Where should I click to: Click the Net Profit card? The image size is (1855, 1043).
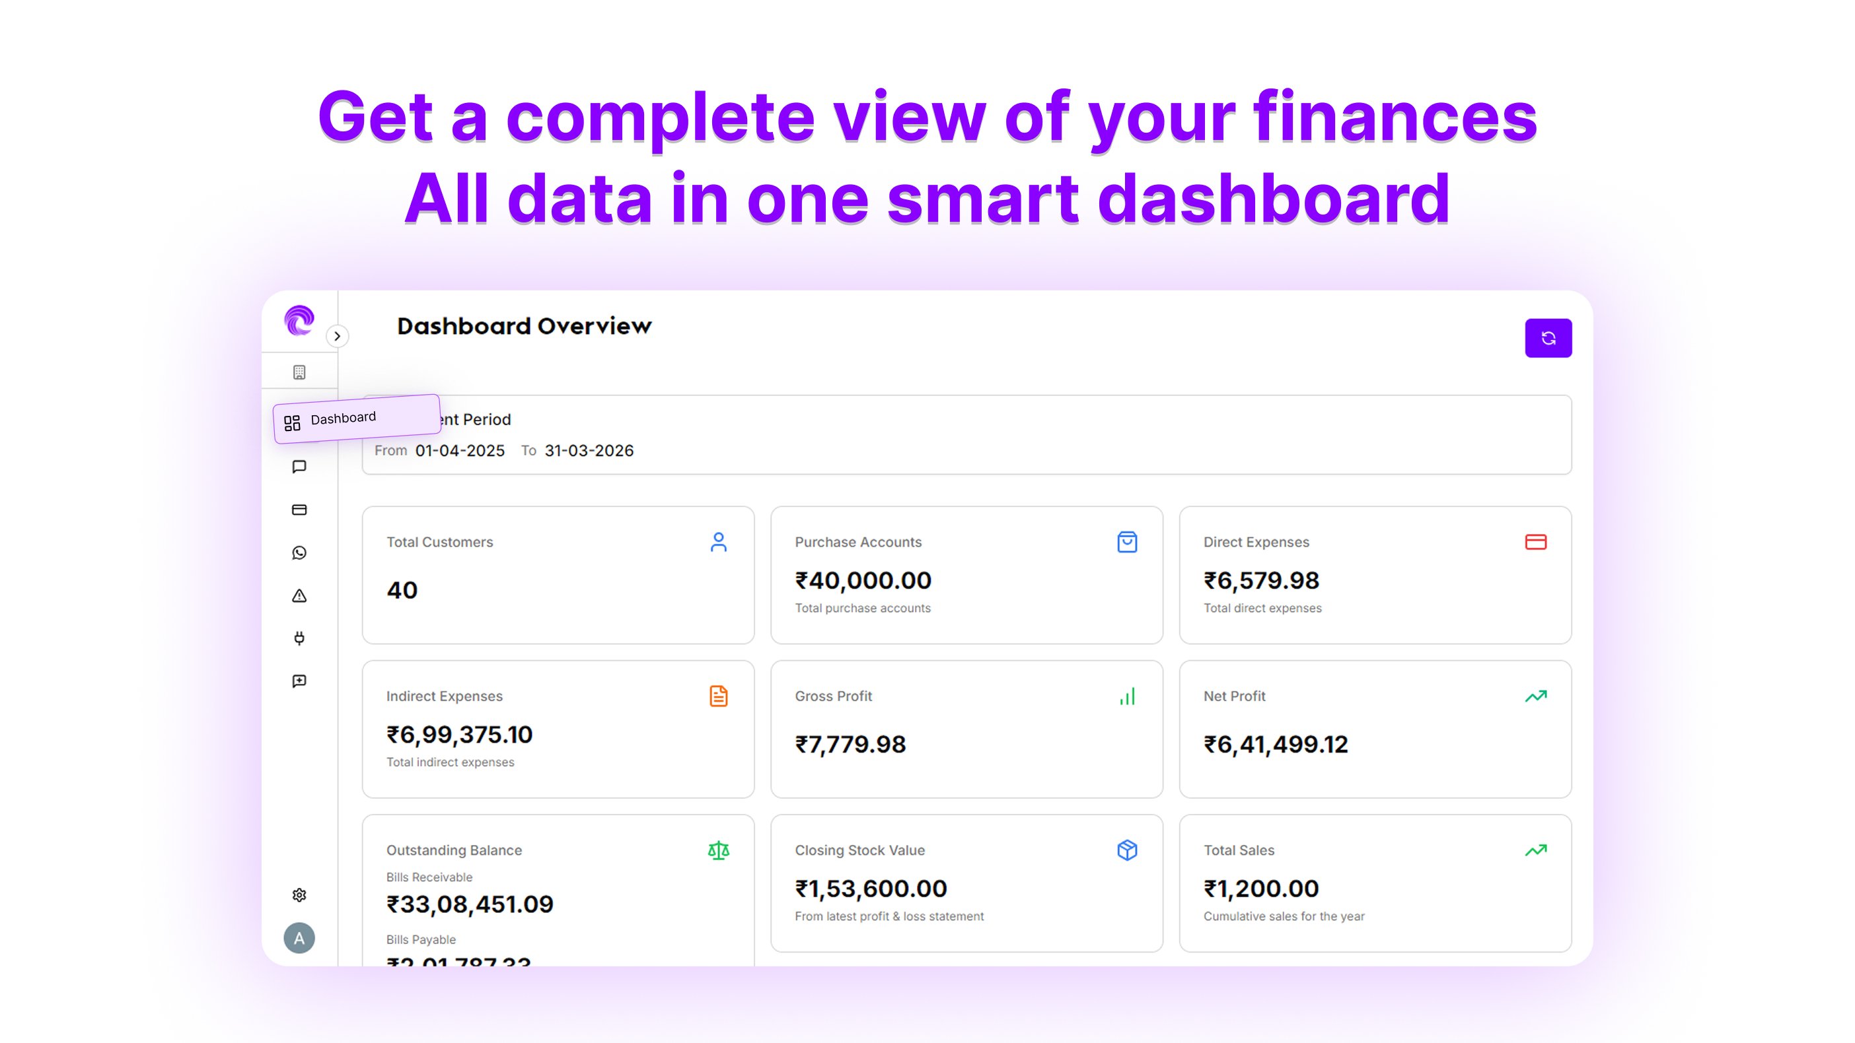tap(1374, 728)
